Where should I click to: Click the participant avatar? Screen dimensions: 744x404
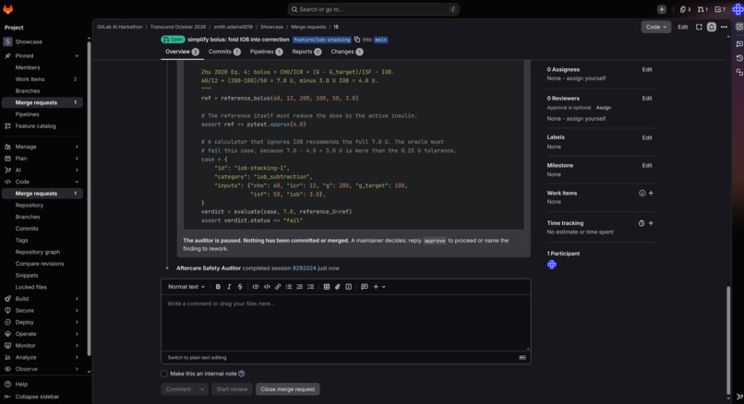coord(551,265)
